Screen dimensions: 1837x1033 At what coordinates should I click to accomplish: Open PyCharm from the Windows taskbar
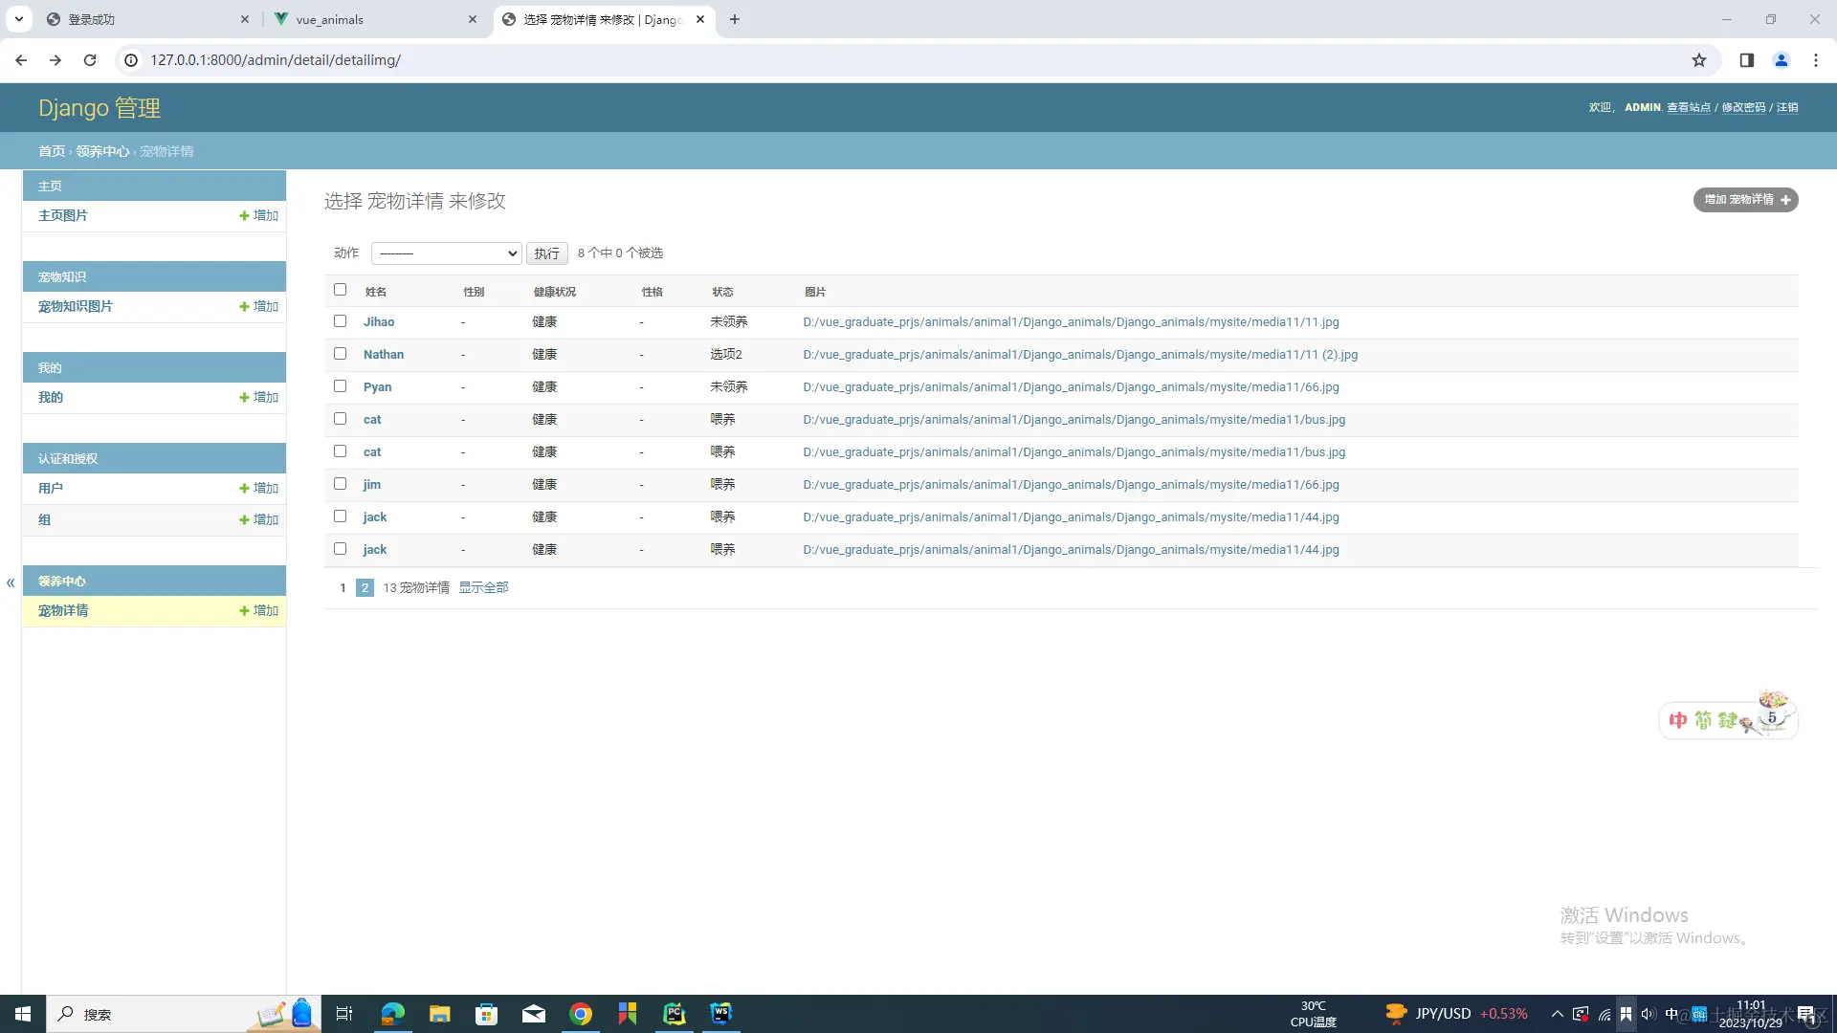coord(675,1014)
